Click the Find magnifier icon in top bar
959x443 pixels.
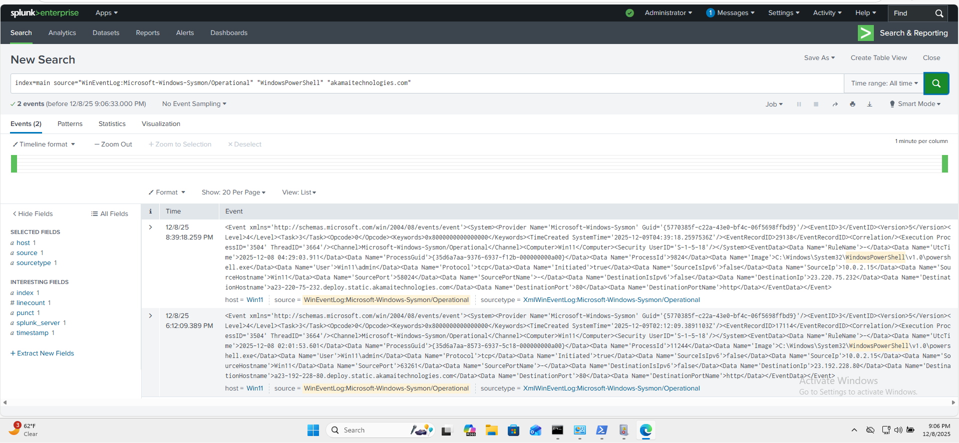click(x=939, y=13)
